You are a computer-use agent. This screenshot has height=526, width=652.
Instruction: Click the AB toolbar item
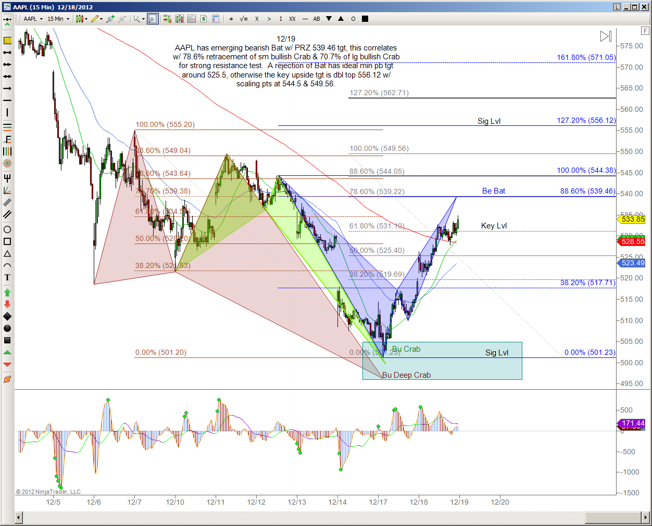tap(316, 19)
